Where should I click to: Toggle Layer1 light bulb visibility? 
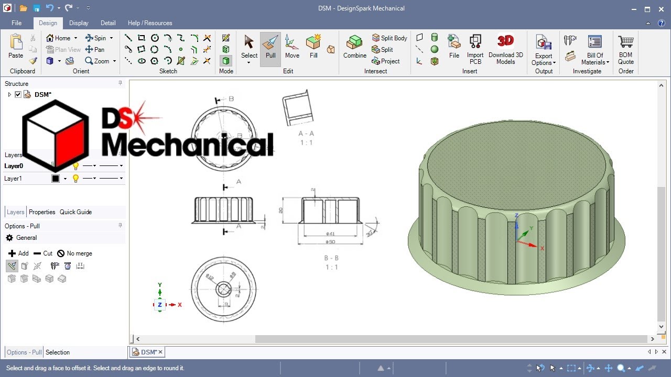tap(75, 179)
